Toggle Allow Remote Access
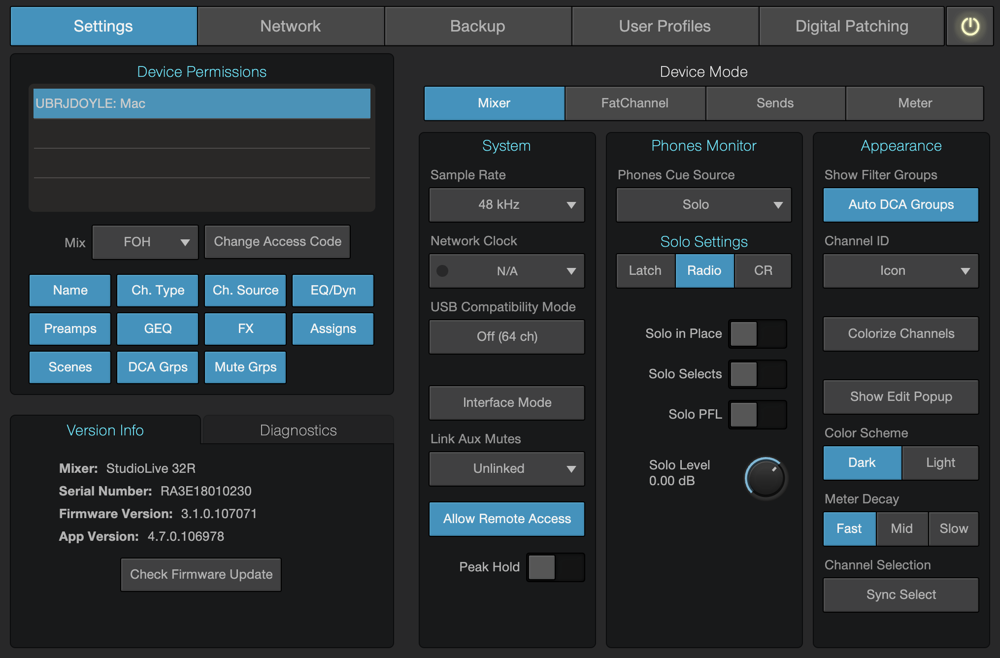This screenshot has width=1000, height=658. click(507, 519)
